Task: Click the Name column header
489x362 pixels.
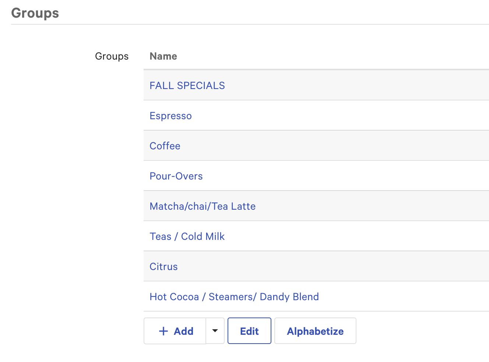Action: tap(163, 56)
